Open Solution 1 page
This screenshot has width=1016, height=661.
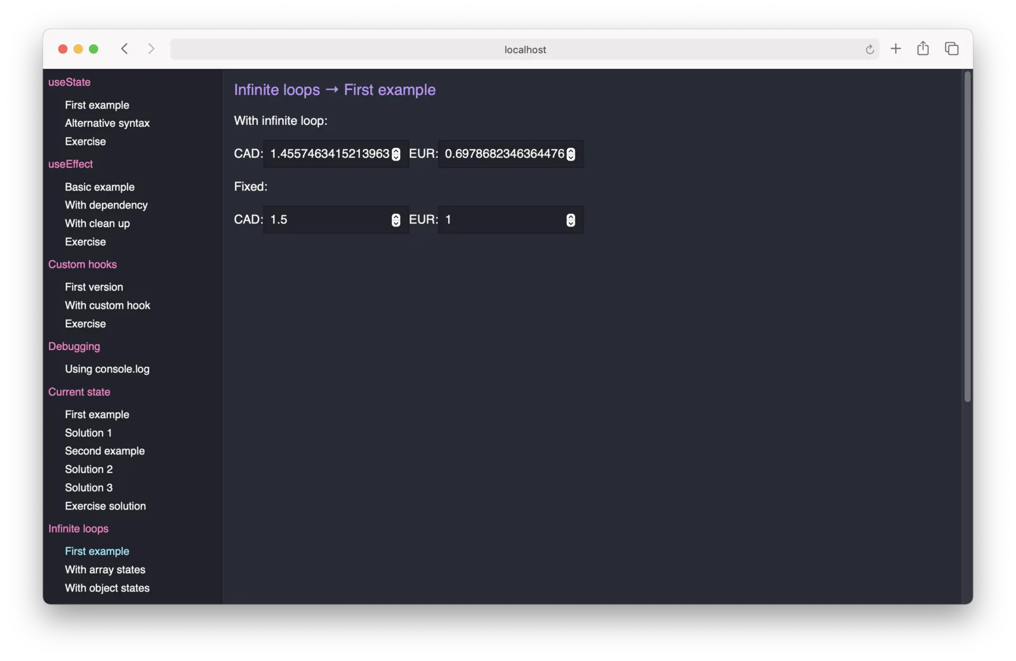coord(88,433)
